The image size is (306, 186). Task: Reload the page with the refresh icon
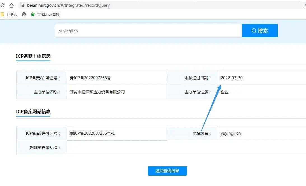3,5
